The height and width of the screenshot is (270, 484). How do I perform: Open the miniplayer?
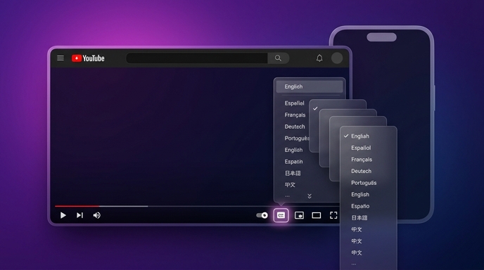pos(299,215)
